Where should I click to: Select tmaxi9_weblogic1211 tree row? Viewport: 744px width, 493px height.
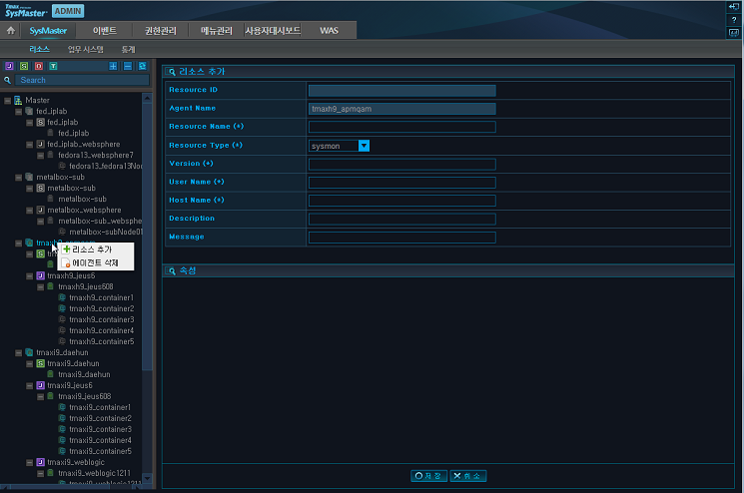click(94, 473)
